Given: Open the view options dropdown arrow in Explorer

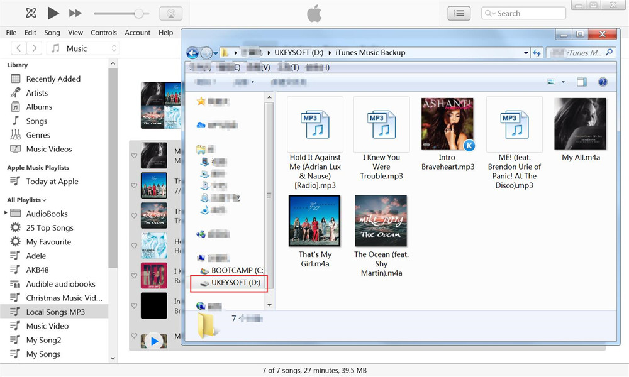Looking at the screenshot, I should pyautogui.click(x=563, y=82).
